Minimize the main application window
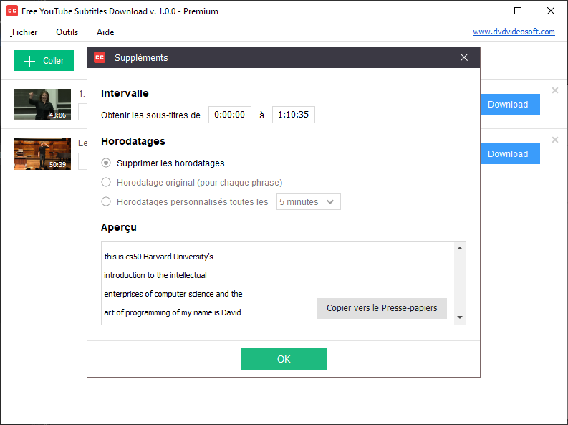 tap(486, 11)
